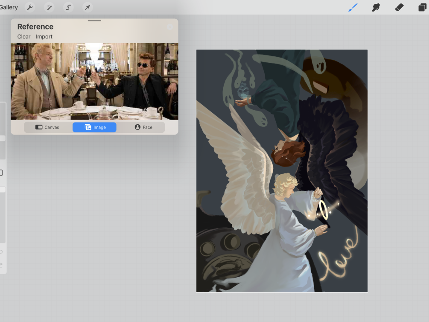
Task: Select the Selection S-shaped tool
Action: [68, 7]
